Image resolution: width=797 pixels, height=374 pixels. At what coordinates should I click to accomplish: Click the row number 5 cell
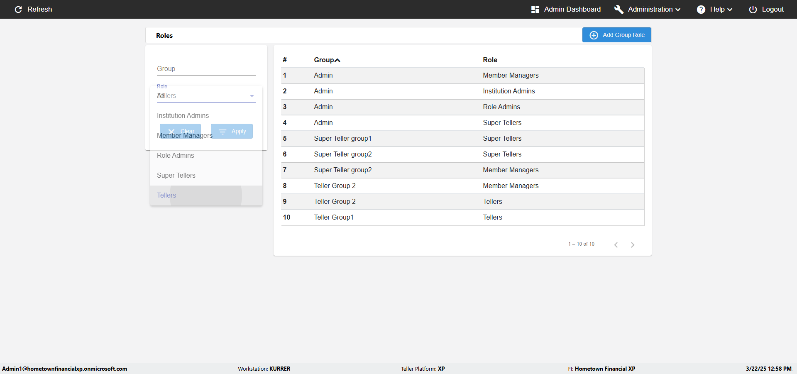point(285,138)
